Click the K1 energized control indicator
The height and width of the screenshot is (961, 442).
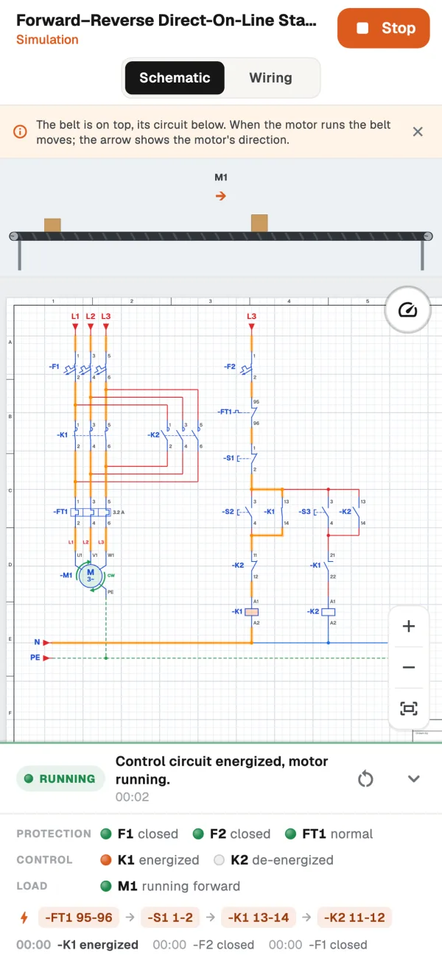point(150,860)
